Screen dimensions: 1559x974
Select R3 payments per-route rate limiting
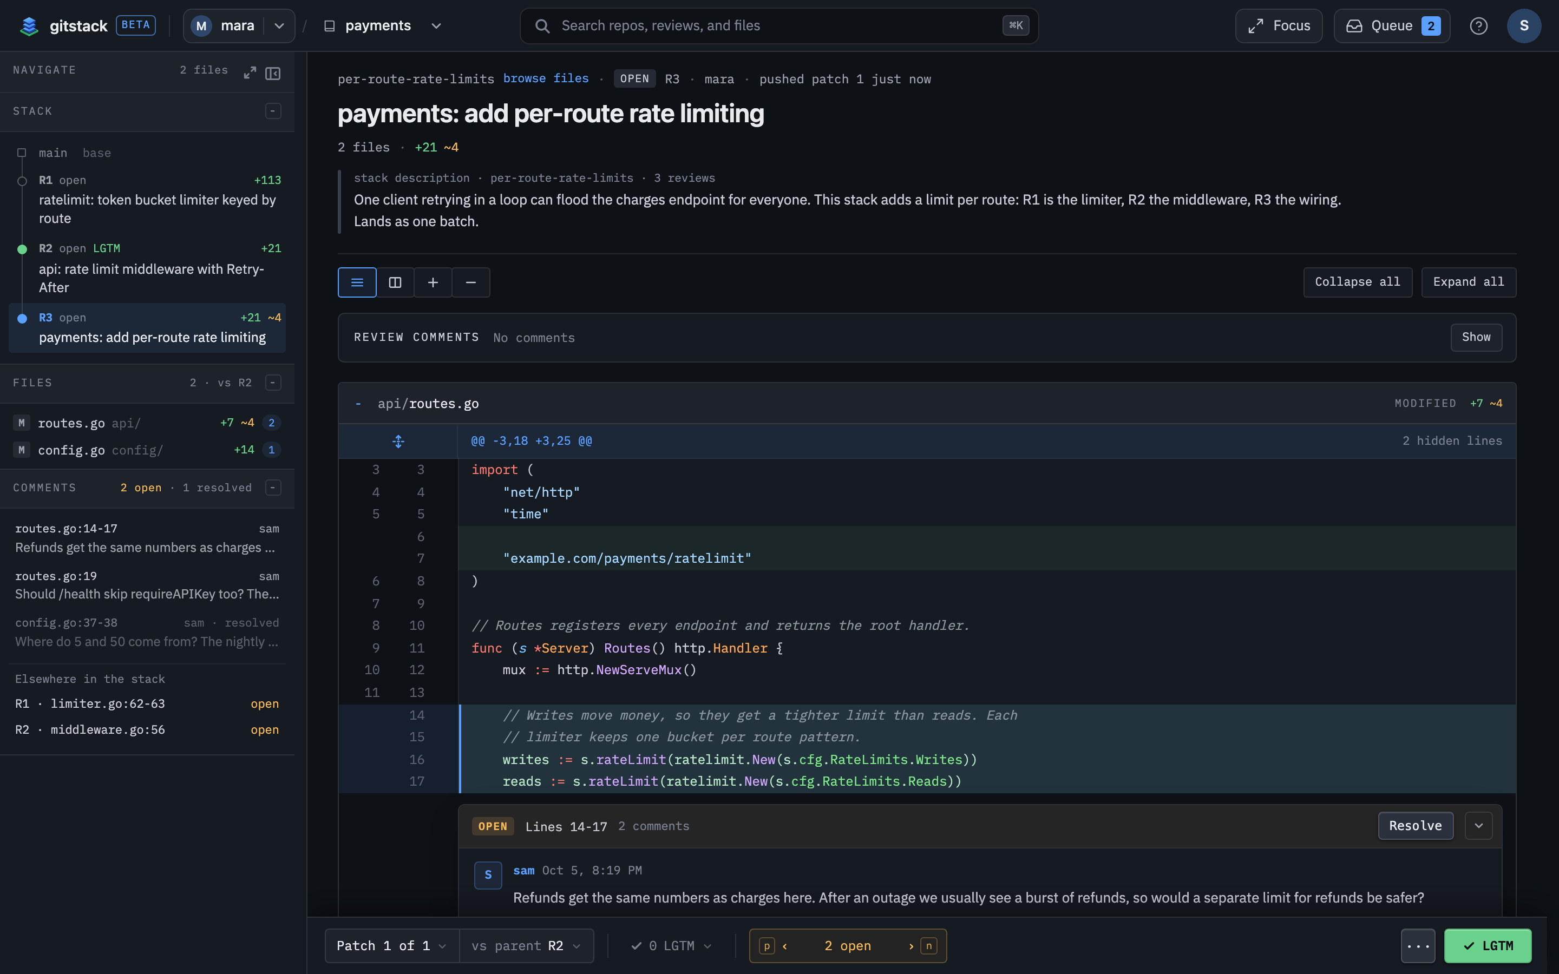pyautogui.click(x=147, y=328)
